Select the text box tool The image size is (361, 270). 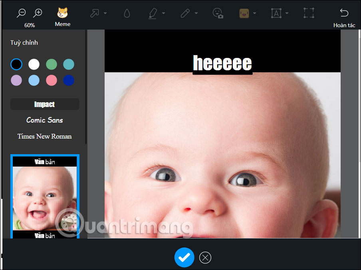pyautogui.click(x=276, y=13)
